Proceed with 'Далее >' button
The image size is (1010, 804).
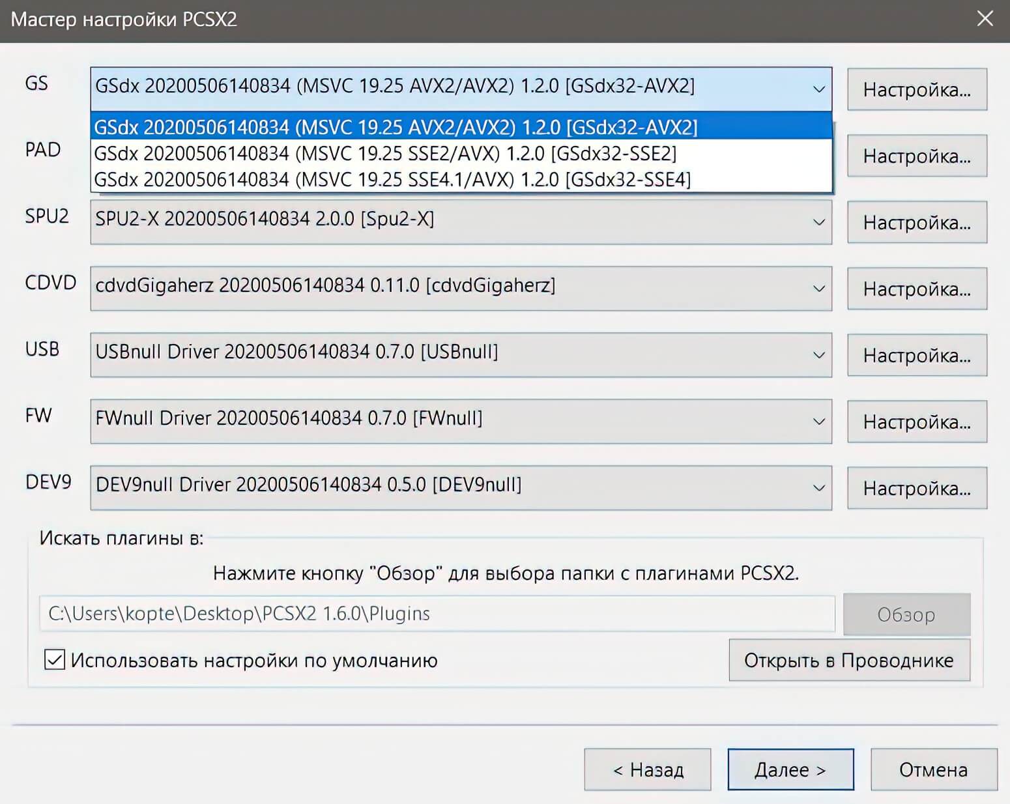pos(790,769)
